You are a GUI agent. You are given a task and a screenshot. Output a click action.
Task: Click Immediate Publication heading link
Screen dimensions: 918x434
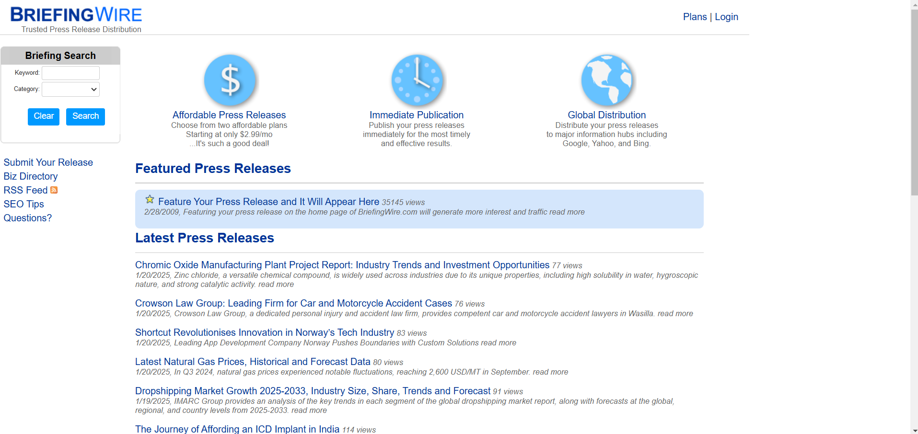(x=417, y=115)
